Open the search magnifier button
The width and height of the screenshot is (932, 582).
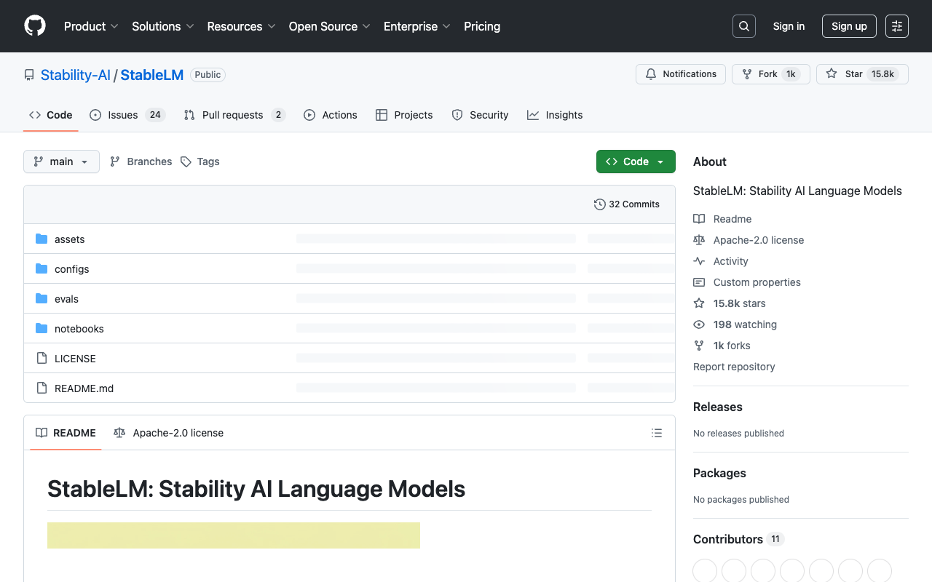[x=744, y=26]
